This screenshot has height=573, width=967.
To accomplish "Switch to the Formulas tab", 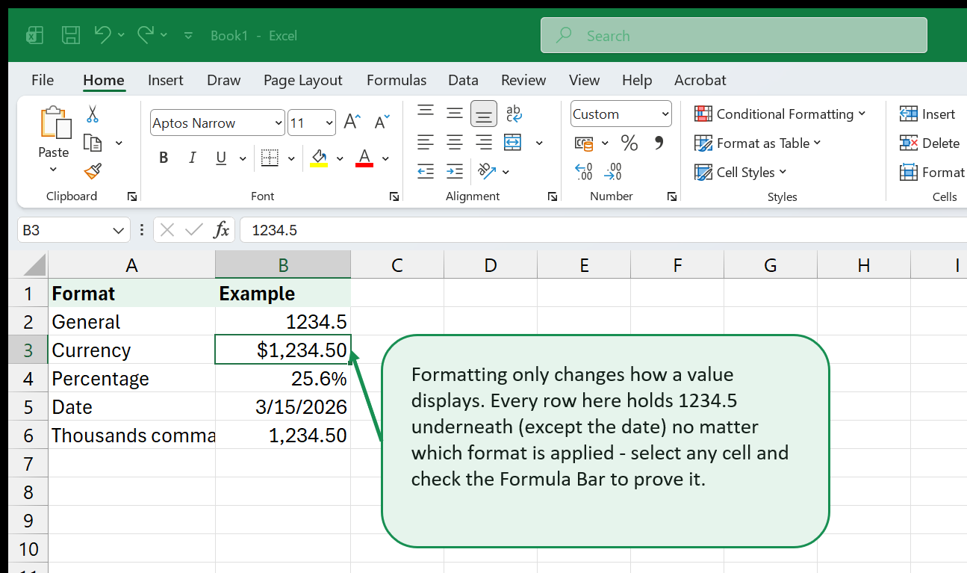I will pos(397,80).
